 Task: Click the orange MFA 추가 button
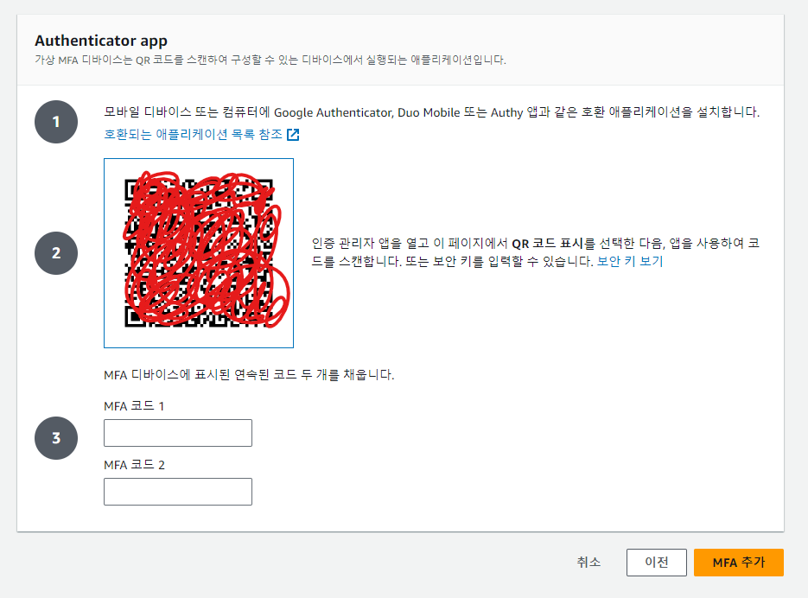click(x=739, y=562)
